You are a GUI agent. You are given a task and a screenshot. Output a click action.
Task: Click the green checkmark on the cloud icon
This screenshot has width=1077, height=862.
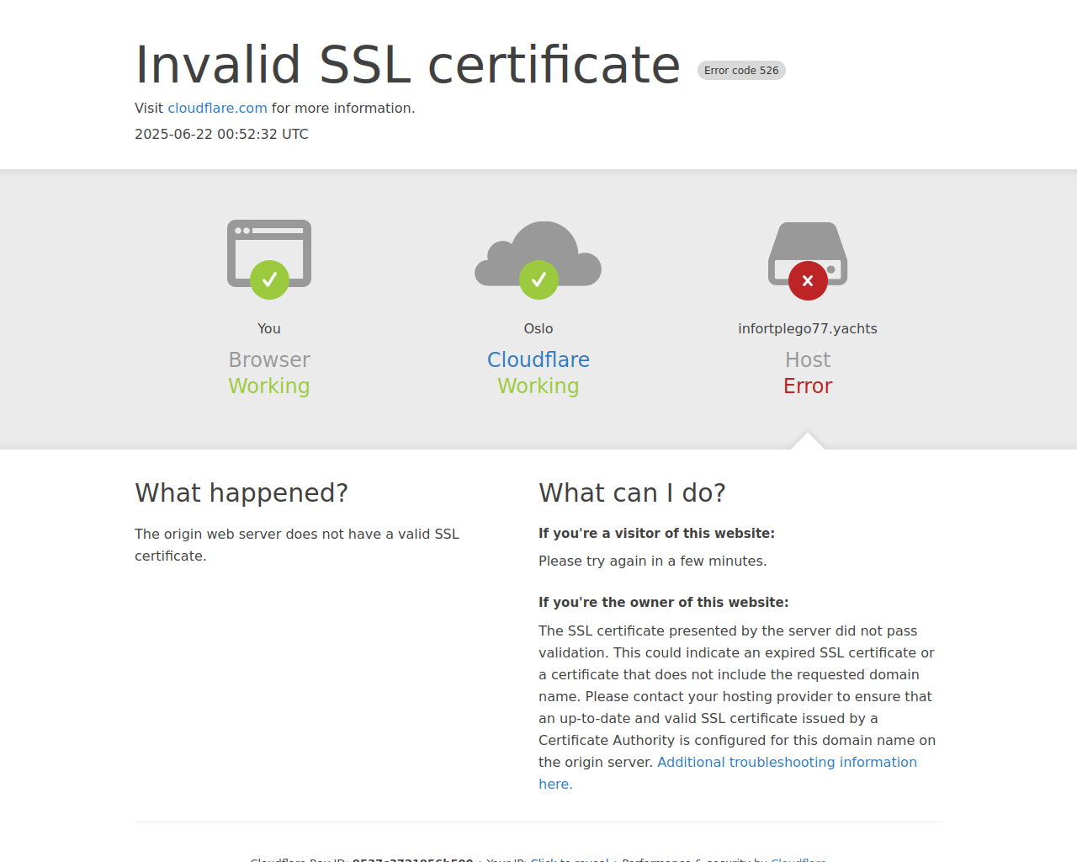click(538, 279)
